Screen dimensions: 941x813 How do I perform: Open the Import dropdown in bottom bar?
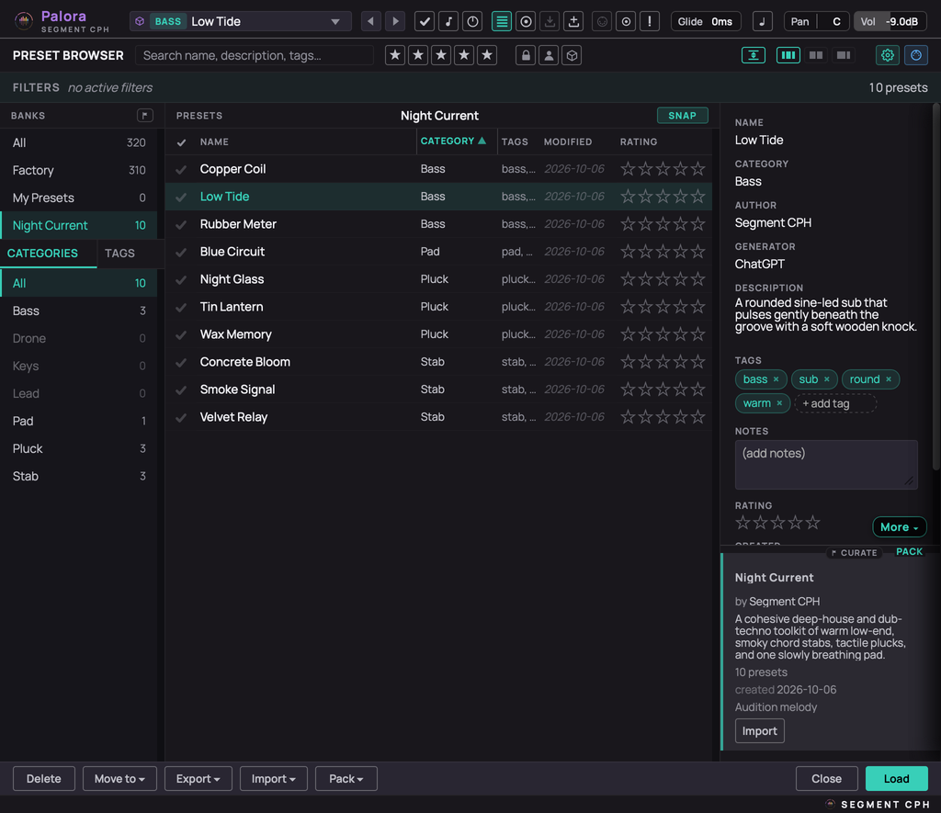(274, 778)
